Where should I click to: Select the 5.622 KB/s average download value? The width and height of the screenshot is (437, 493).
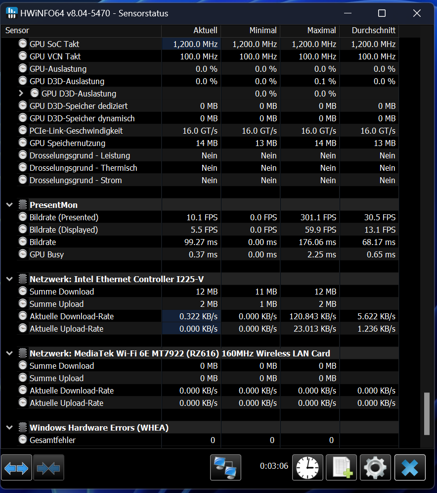coord(376,316)
